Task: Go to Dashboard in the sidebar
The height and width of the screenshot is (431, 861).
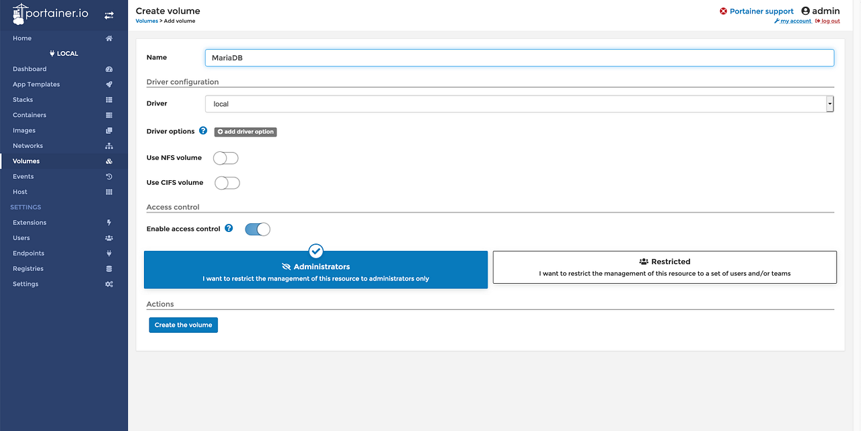Action: click(x=30, y=69)
